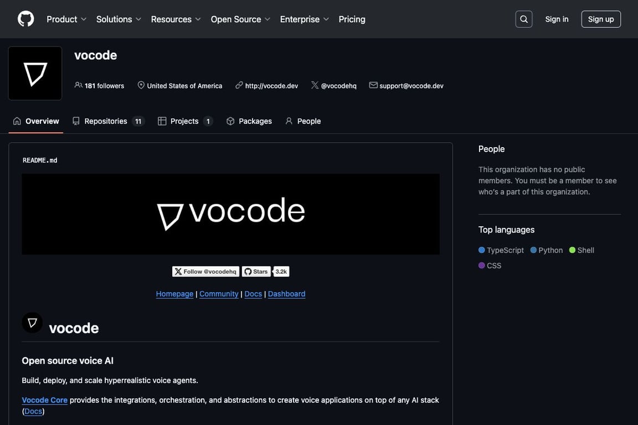Open the Vocode Core link
The width and height of the screenshot is (638, 425).
click(45, 400)
